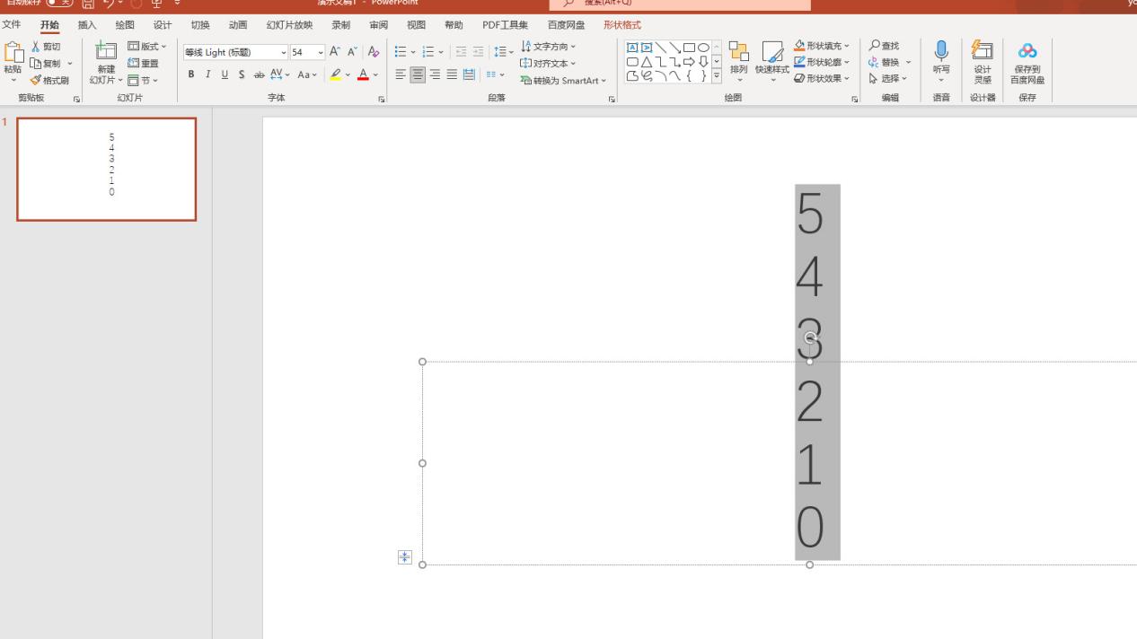This screenshot has width=1137, height=639.
Task: Toggle italic formatting
Action: [207, 74]
